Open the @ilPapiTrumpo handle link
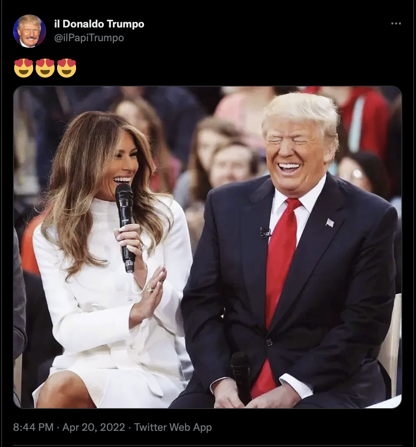The image size is (416, 447). click(x=89, y=38)
